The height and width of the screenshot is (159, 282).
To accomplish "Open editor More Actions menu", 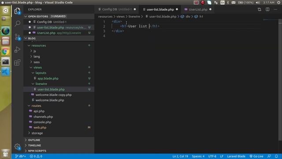I will pos(275,9).
